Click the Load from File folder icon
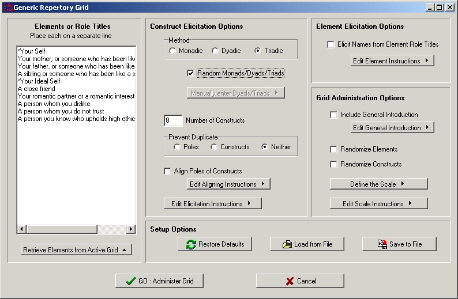This screenshot has width=458, height=299. click(287, 244)
